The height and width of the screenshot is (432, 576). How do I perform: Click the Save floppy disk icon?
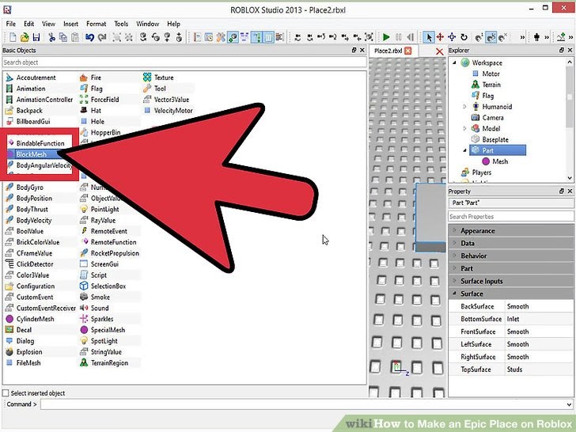coord(36,37)
